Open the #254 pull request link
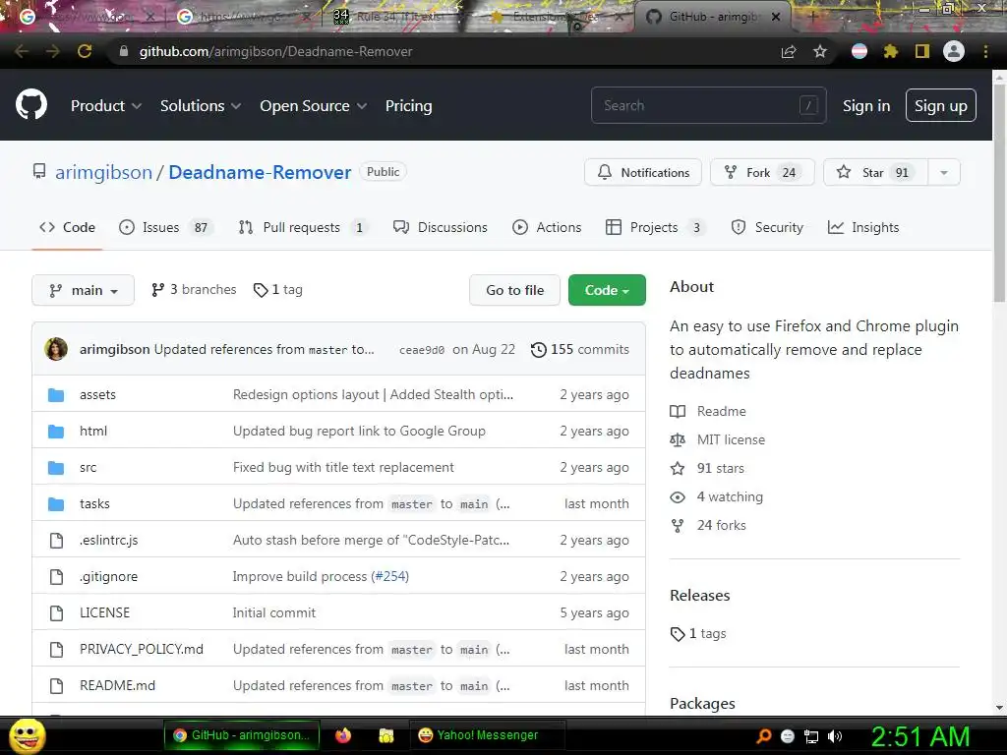The width and height of the screenshot is (1007, 755). coord(389,576)
